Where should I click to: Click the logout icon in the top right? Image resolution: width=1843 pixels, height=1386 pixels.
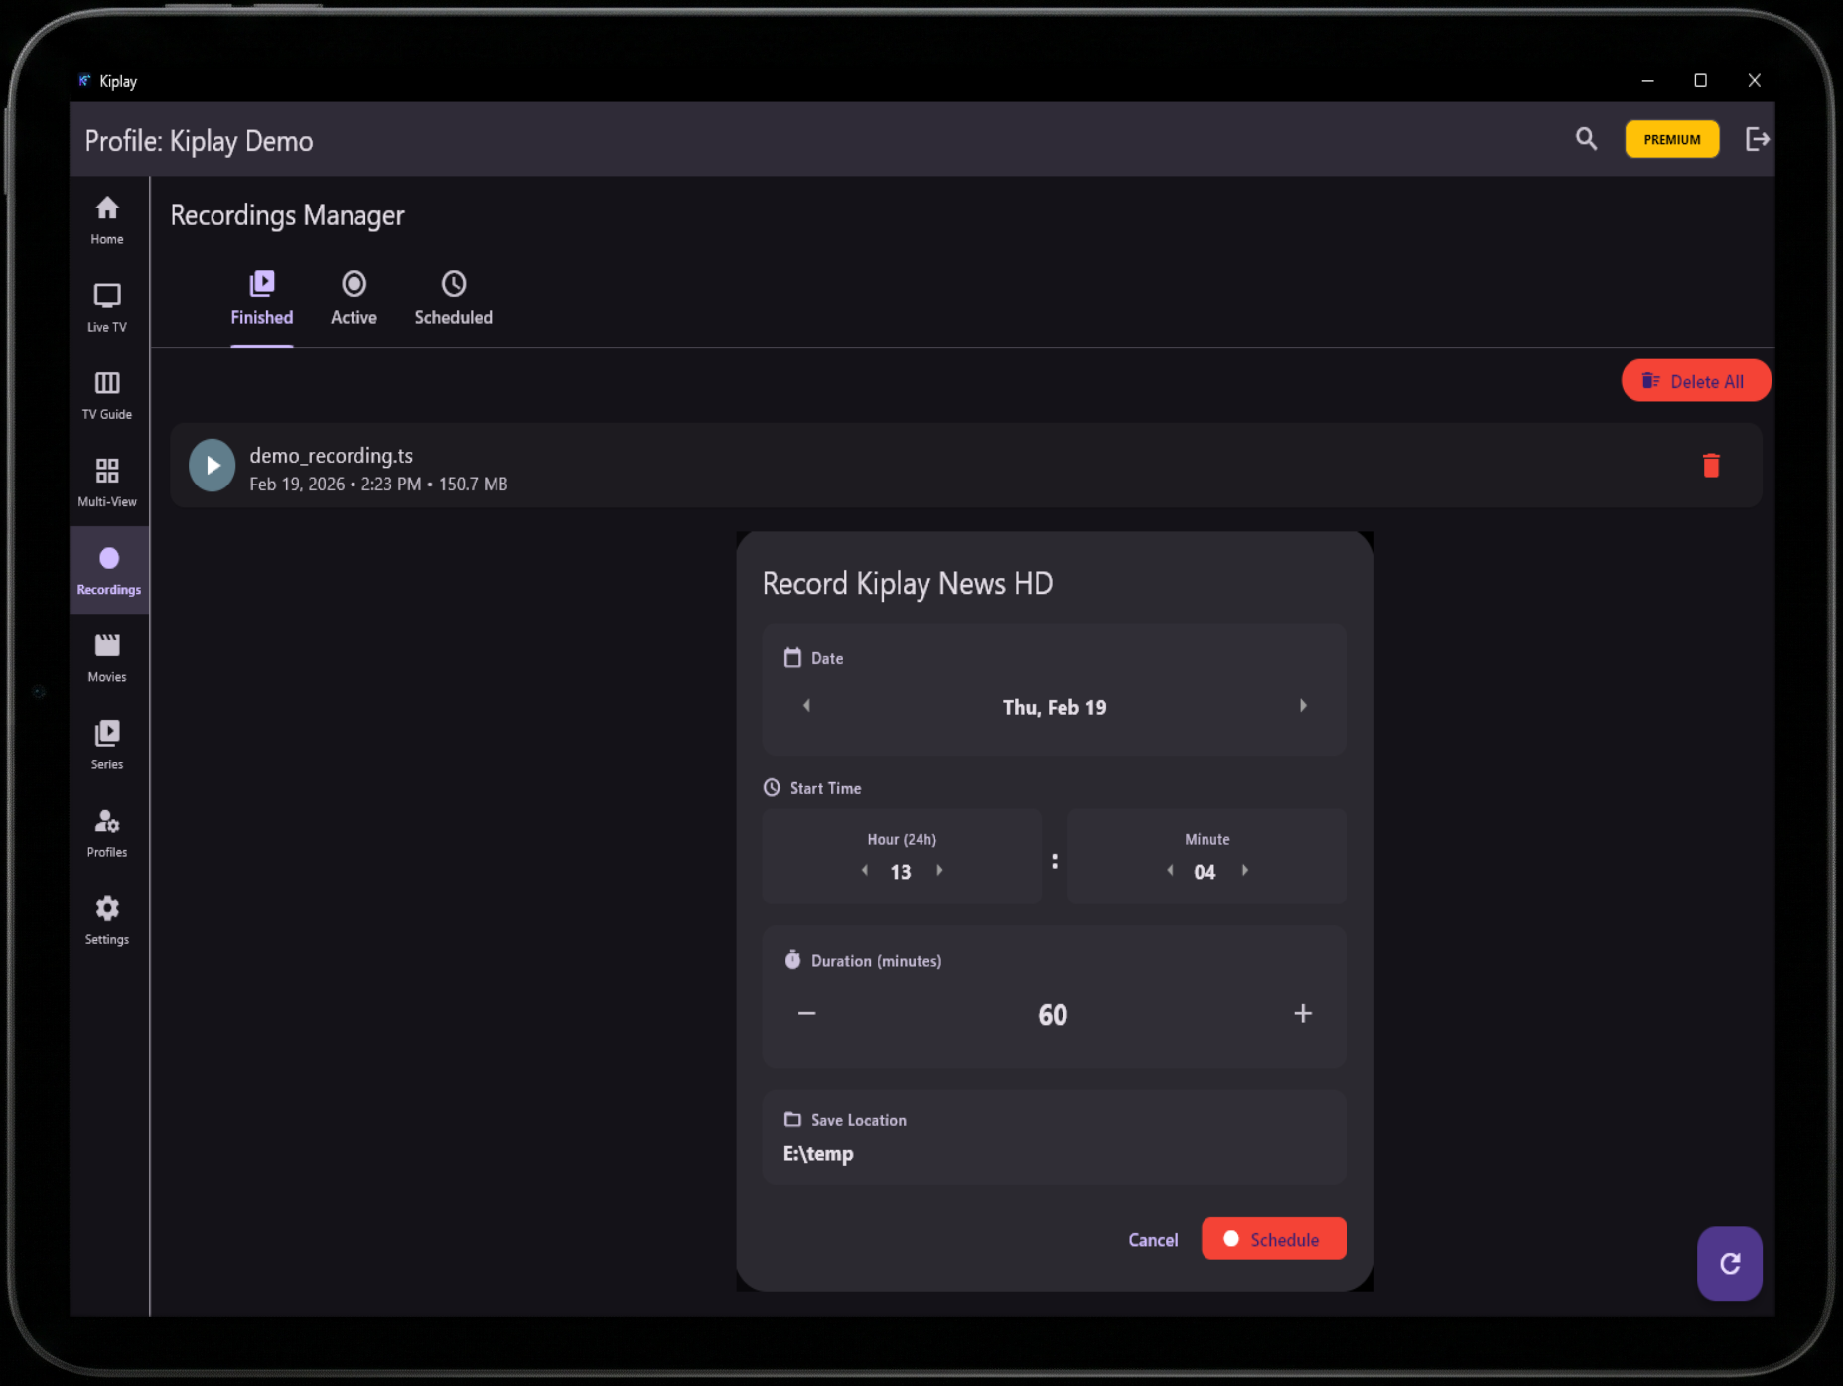pyautogui.click(x=1758, y=140)
